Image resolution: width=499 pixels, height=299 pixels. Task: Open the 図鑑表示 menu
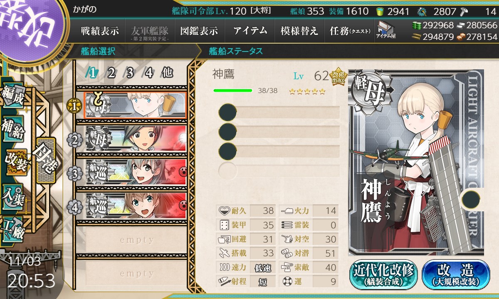click(x=200, y=31)
